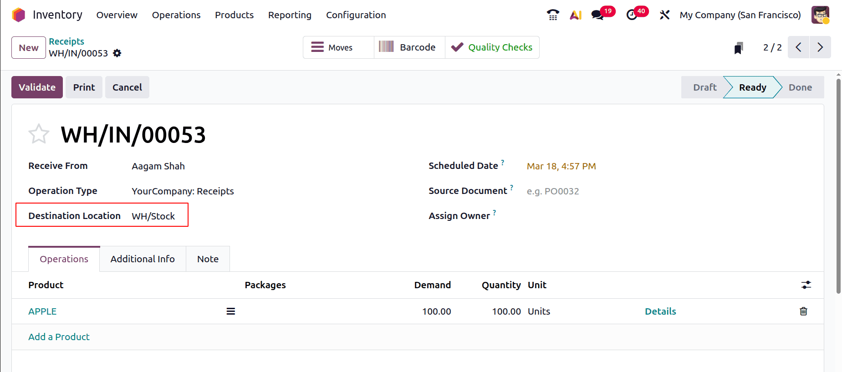
Task: Toggle the favorite star for WH/IN/00053
Action: point(39,134)
